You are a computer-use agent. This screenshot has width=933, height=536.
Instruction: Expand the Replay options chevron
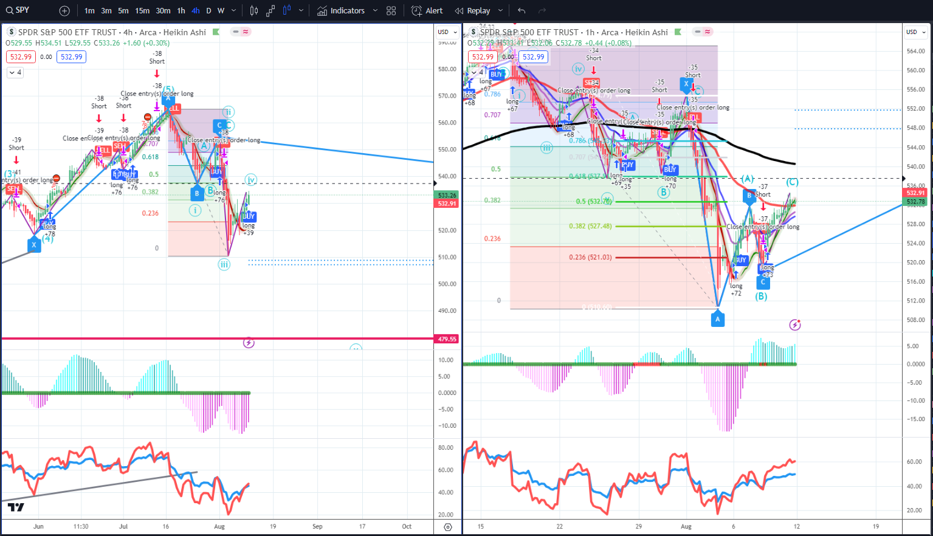pos(501,11)
